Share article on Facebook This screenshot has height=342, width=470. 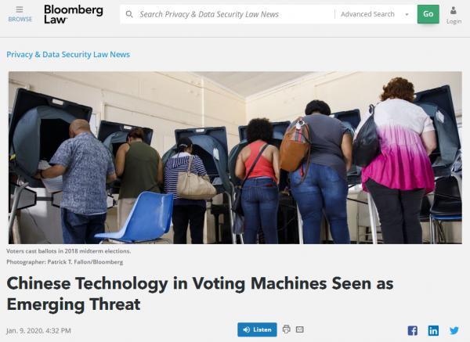click(x=413, y=330)
